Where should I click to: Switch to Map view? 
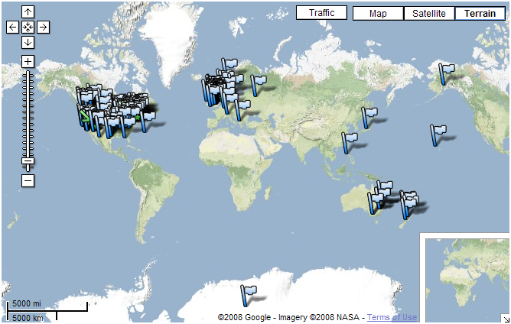[378, 14]
